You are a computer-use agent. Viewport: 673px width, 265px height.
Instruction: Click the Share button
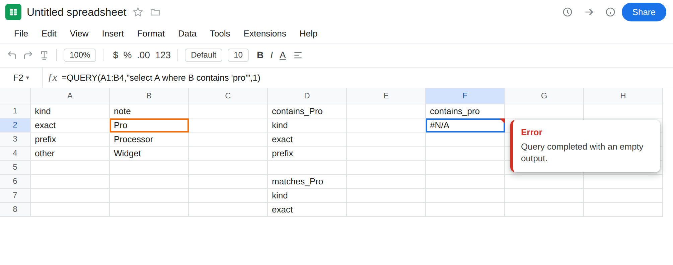644,12
